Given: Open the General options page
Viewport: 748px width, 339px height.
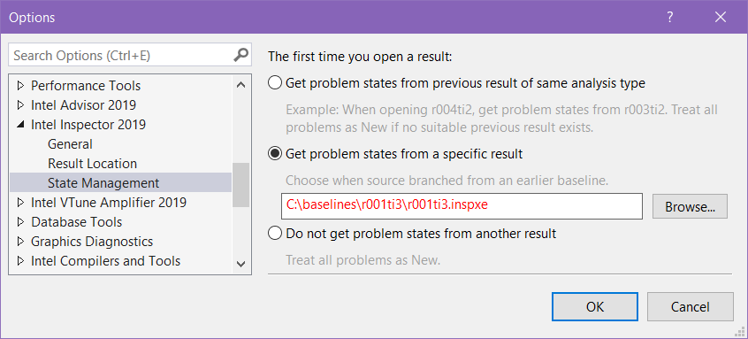Looking at the screenshot, I should 70,144.
